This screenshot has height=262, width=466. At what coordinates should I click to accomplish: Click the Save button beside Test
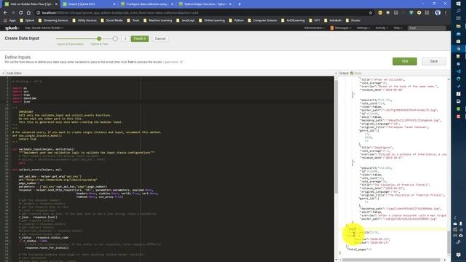(x=434, y=61)
